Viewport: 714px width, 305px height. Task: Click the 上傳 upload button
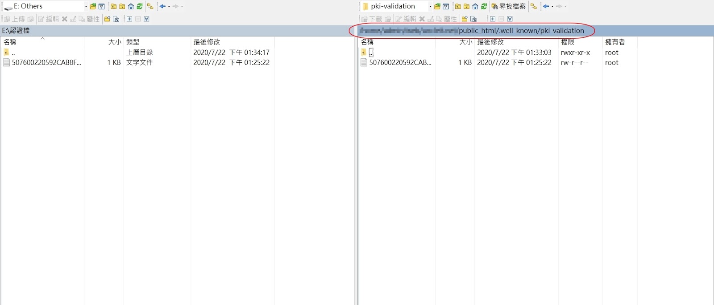pyautogui.click(x=14, y=19)
